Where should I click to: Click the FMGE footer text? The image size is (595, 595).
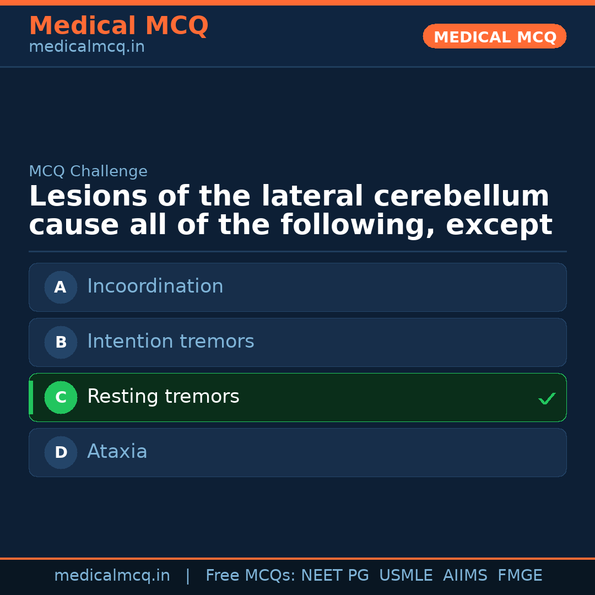[x=520, y=576]
